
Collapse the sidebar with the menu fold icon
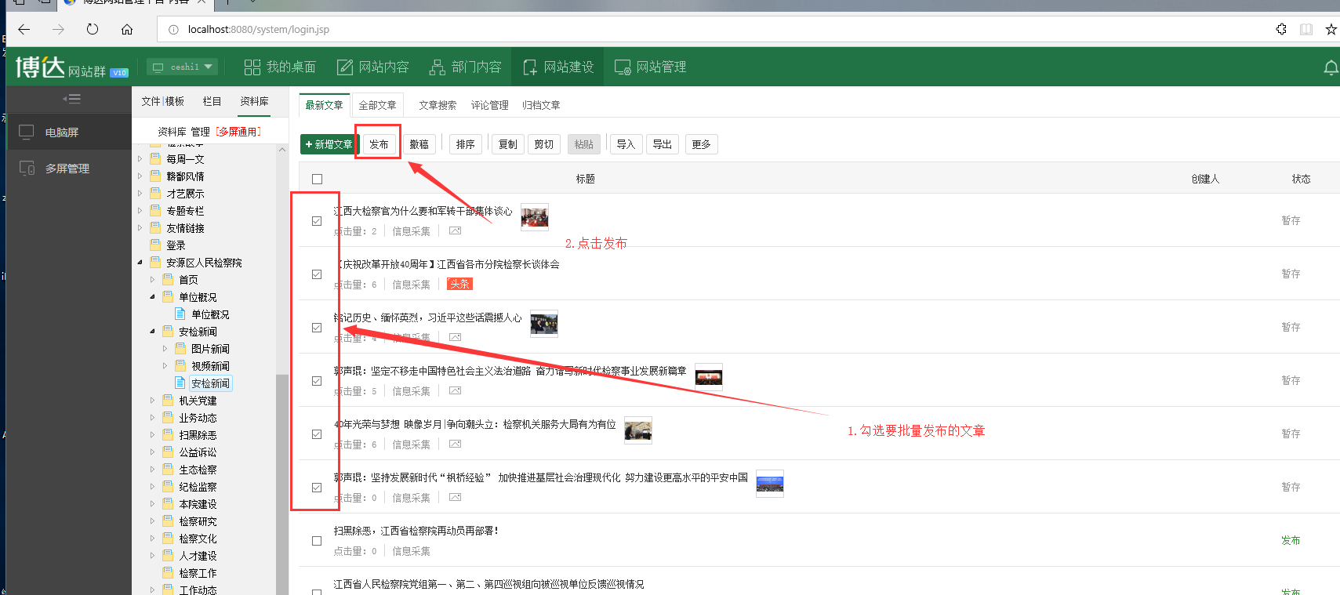pyautogui.click(x=71, y=99)
